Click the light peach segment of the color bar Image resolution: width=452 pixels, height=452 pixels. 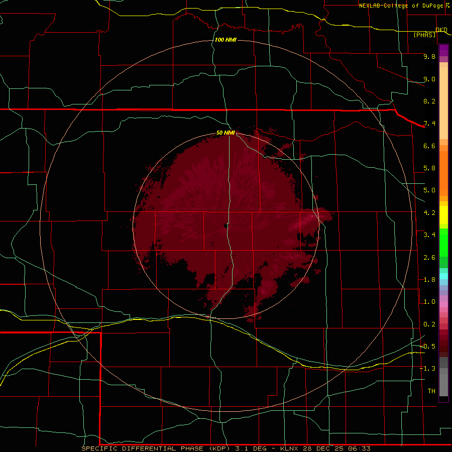click(x=443, y=103)
